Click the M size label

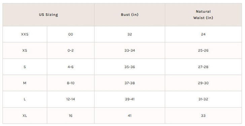[25, 83]
